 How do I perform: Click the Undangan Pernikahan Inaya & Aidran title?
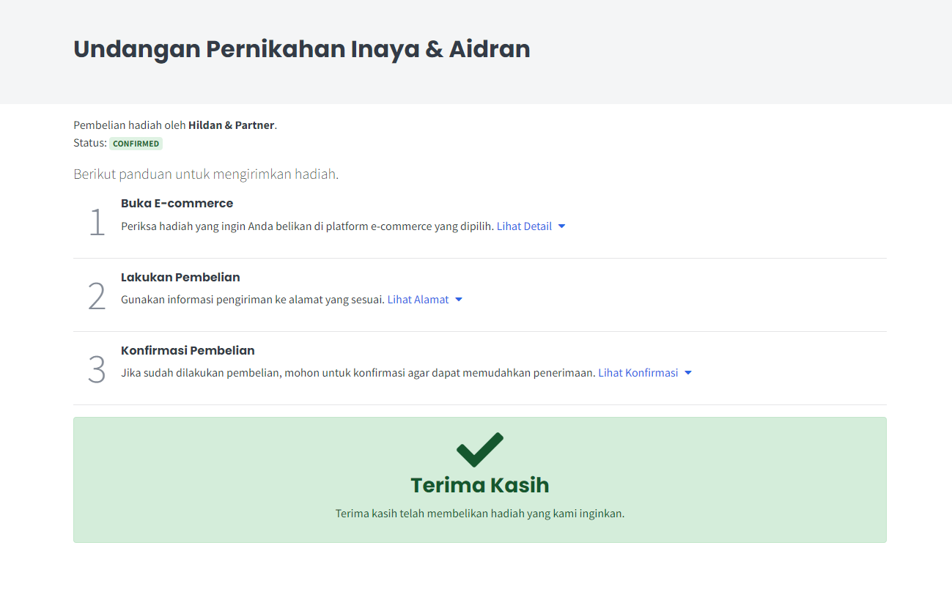302,49
